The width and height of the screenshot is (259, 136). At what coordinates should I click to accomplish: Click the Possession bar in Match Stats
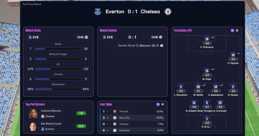click(x=58, y=89)
